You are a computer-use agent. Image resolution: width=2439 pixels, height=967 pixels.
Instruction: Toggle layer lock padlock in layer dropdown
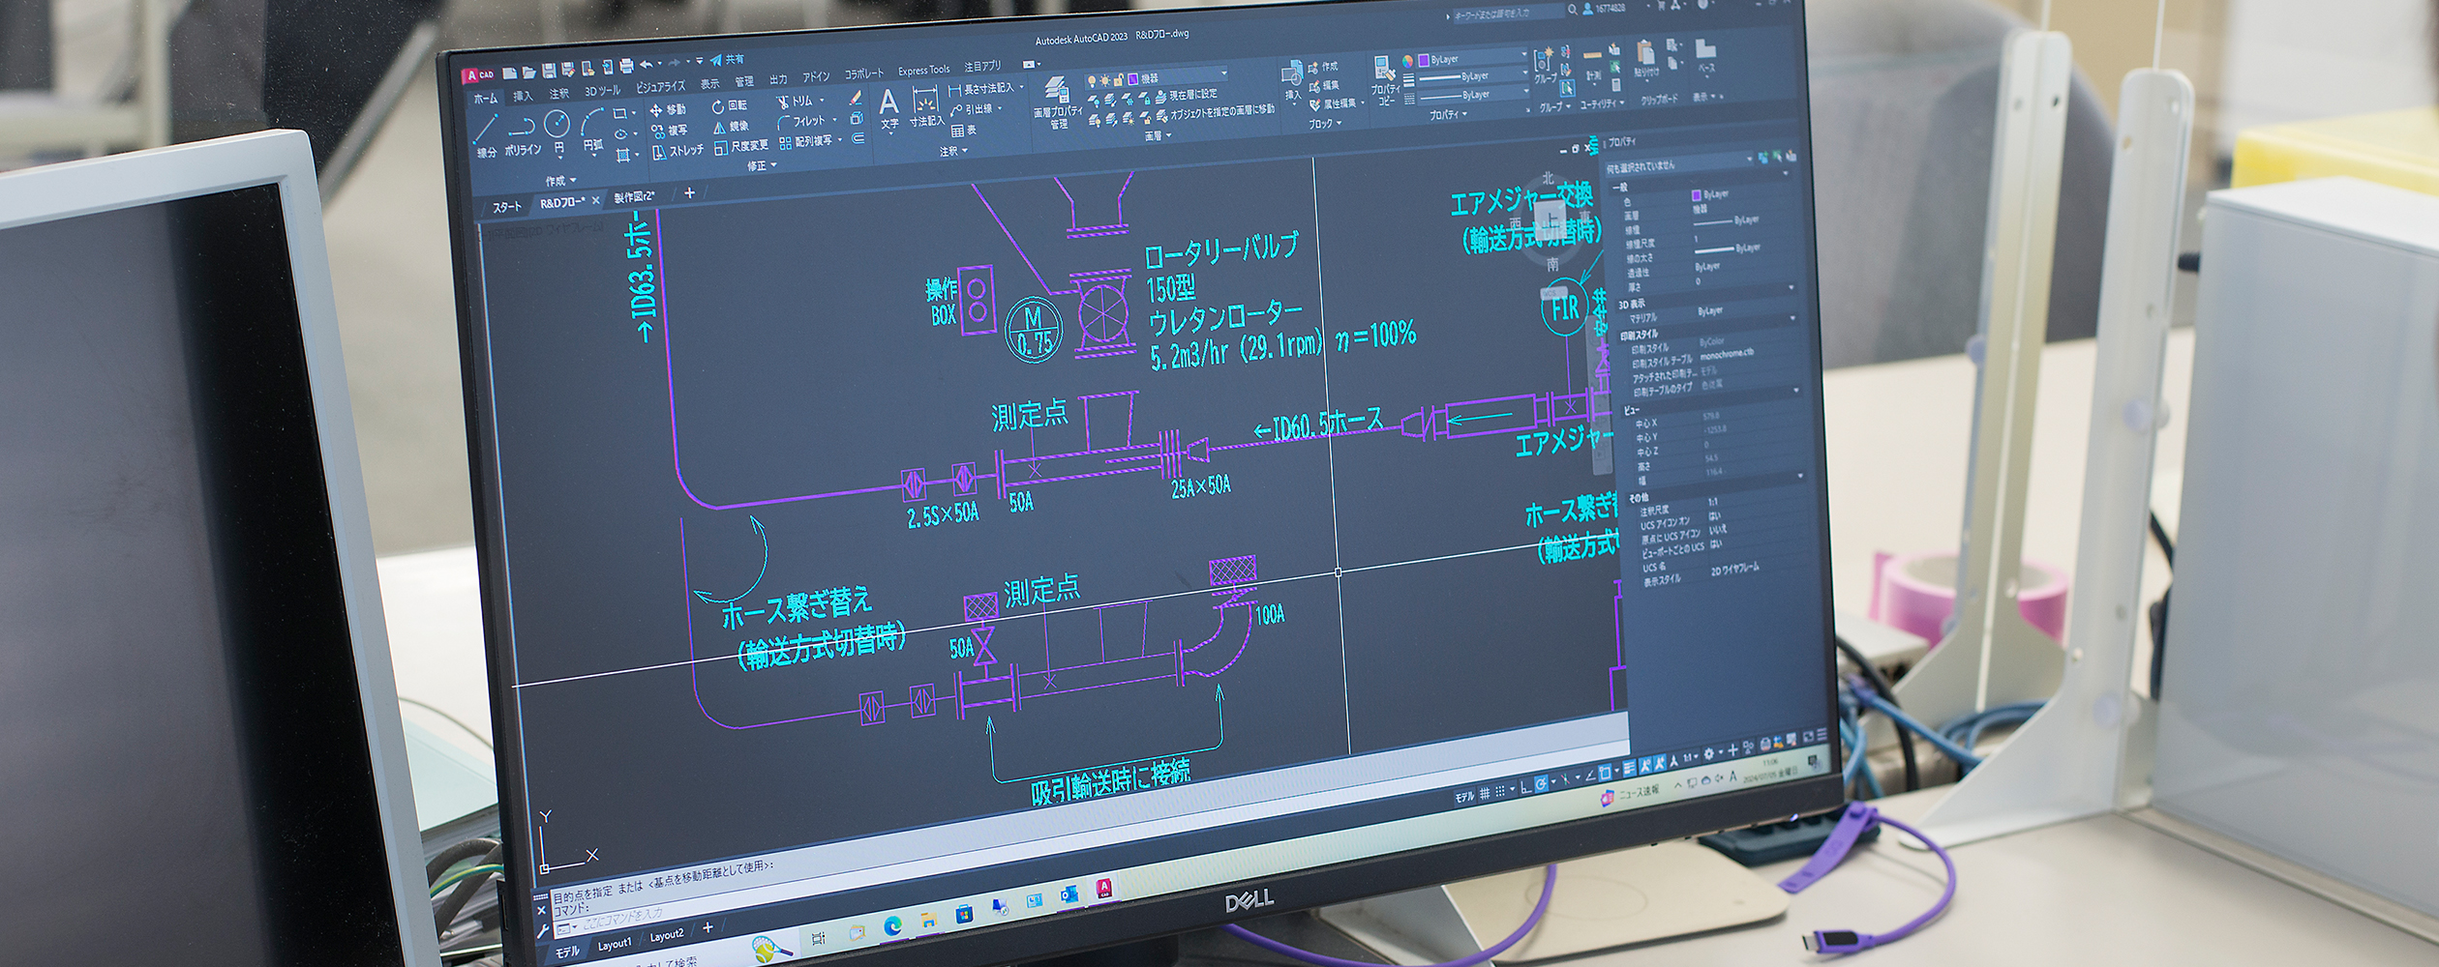pos(1119,80)
